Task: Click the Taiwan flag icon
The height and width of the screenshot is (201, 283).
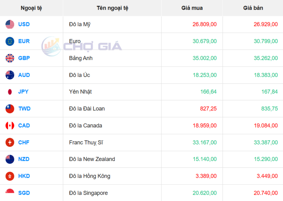Action: click(x=10, y=108)
